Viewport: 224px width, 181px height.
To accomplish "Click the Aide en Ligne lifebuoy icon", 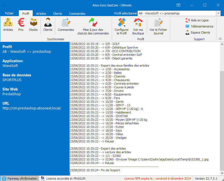I will [187, 20].
